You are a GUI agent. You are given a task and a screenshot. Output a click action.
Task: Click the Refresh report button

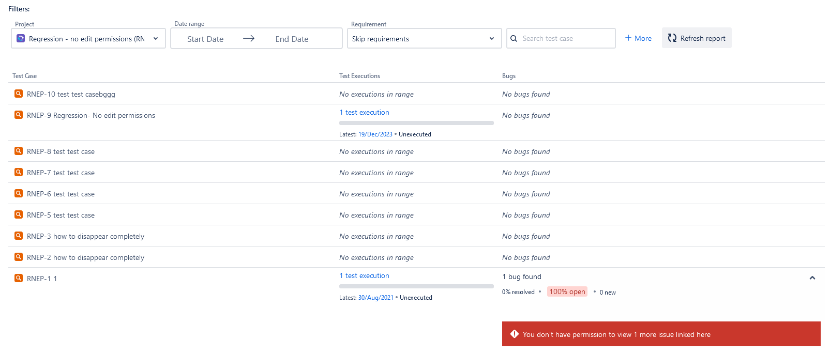[697, 38]
